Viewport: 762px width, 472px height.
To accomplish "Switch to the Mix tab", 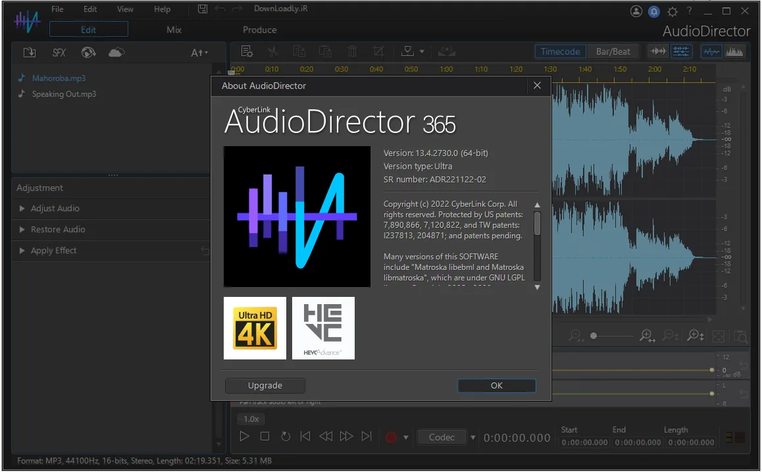I will [x=174, y=30].
